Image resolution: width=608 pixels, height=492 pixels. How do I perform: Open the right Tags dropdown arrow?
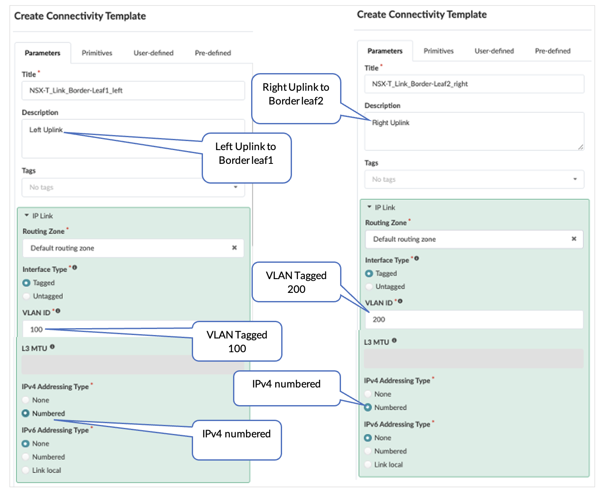[x=575, y=179]
